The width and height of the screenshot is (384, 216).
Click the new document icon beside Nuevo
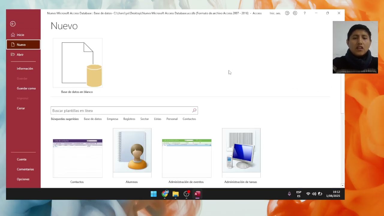coord(13,44)
